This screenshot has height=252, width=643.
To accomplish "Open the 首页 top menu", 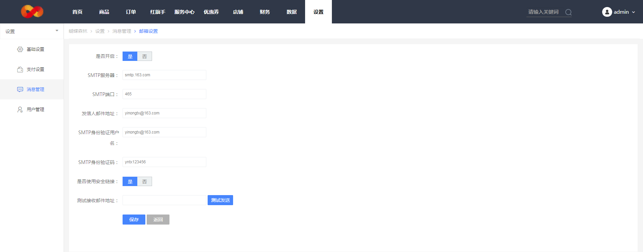I will click(77, 12).
